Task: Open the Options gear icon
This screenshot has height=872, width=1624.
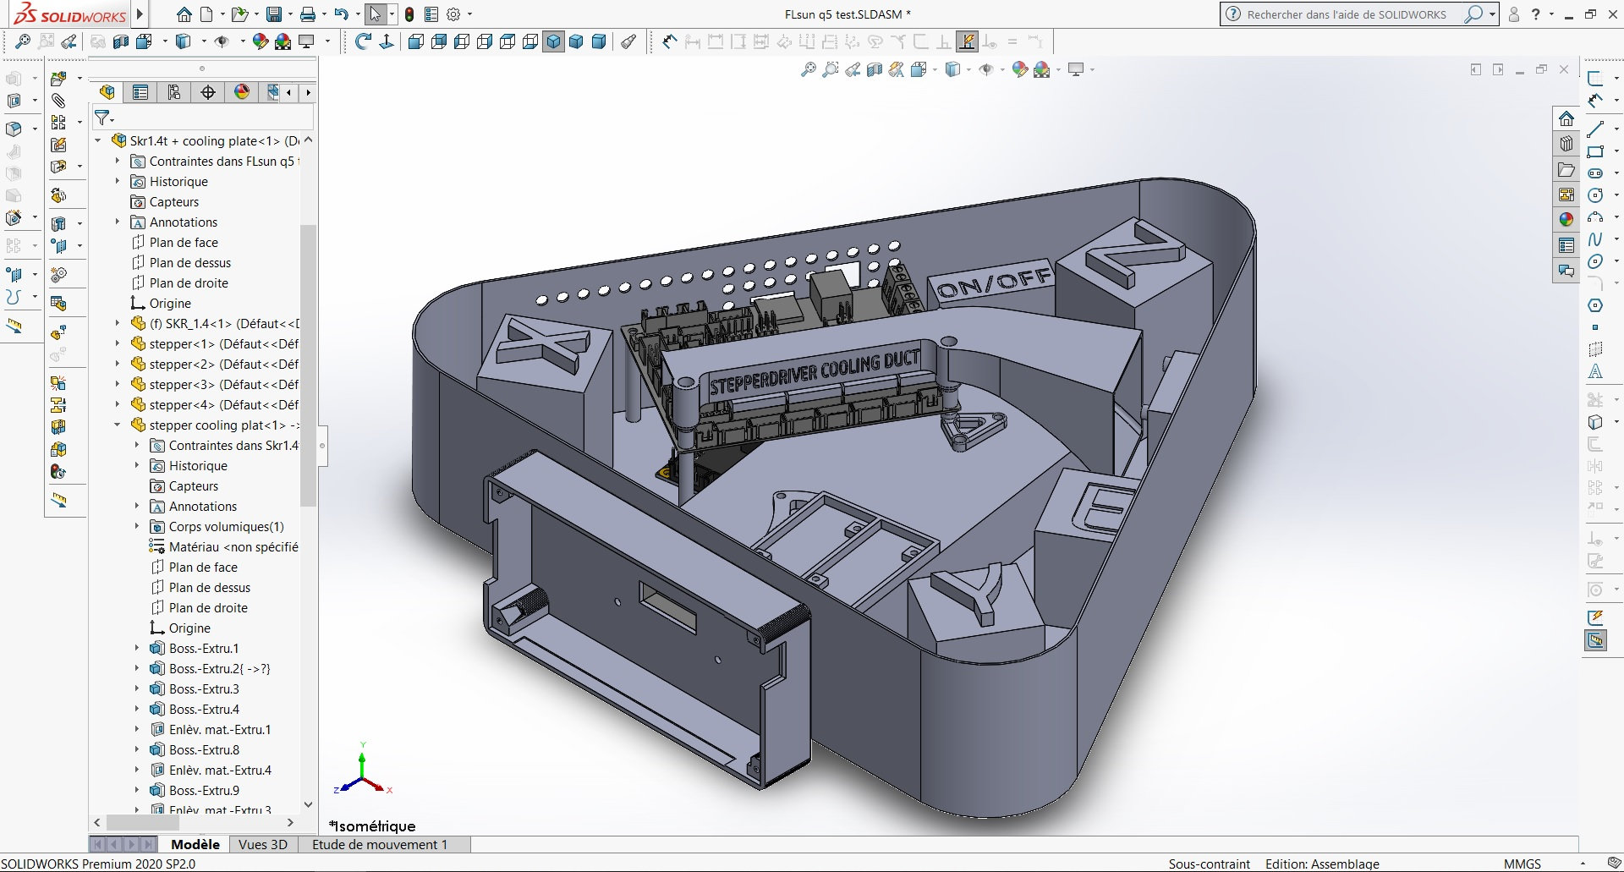Action: (x=453, y=14)
